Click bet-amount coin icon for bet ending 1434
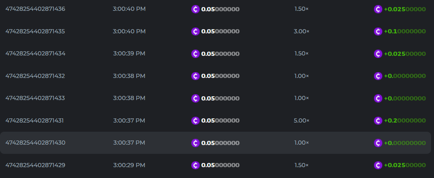 pyautogui.click(x=196, y=53)
